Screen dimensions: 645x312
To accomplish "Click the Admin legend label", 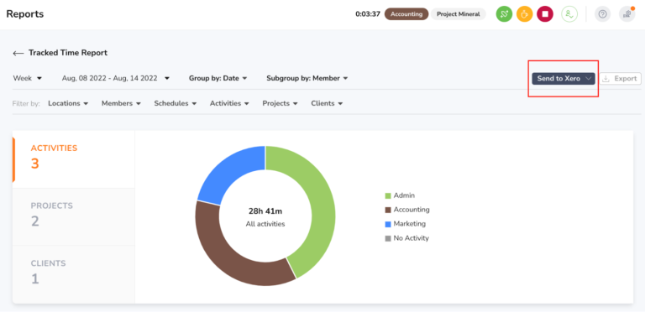I will click(404, 195).
